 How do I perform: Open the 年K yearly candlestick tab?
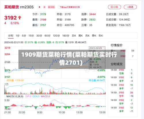(x=101, y=36)
